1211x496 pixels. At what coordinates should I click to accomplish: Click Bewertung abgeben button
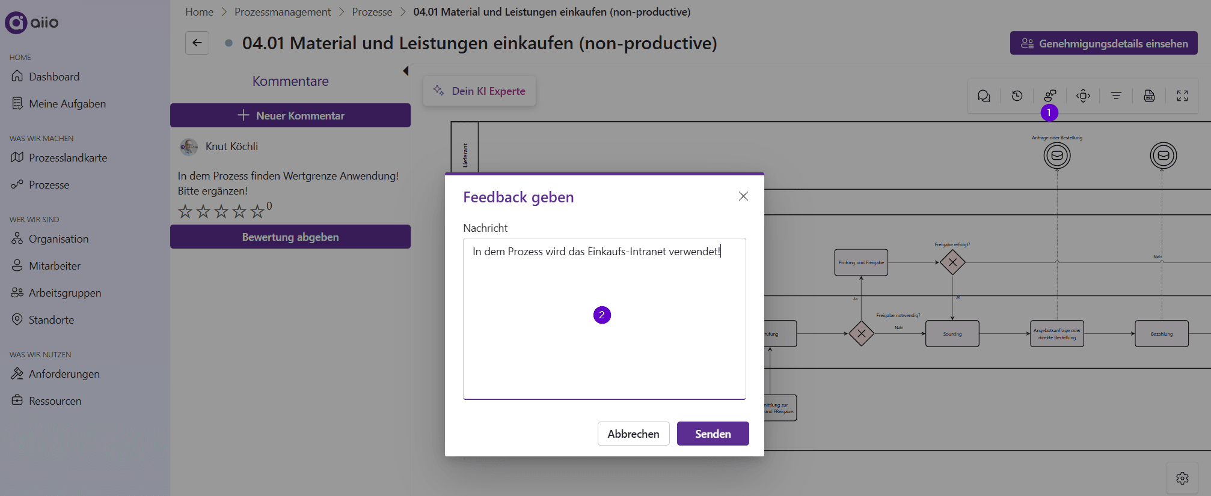tap(290, 237)
